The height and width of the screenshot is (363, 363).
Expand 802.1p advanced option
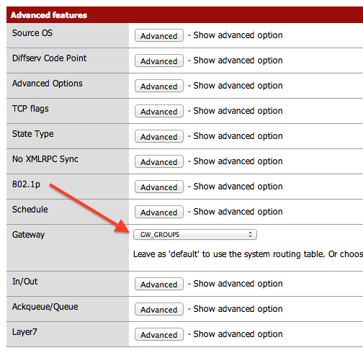pyautogui.click(x=159, y=187)
